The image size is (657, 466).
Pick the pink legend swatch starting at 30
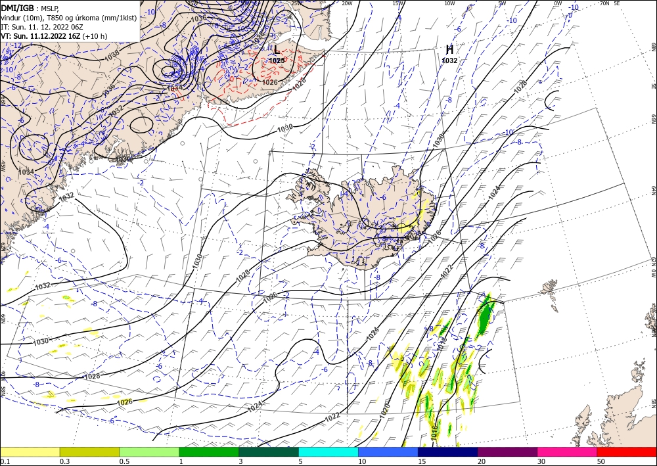pos(568,452)
